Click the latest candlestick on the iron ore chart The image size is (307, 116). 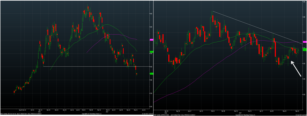[137, 74]
